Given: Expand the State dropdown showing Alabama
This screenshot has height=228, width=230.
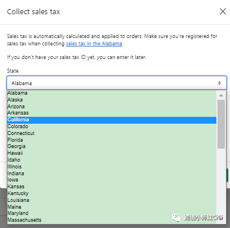Looking at the screenshot, I should point(116,83).
